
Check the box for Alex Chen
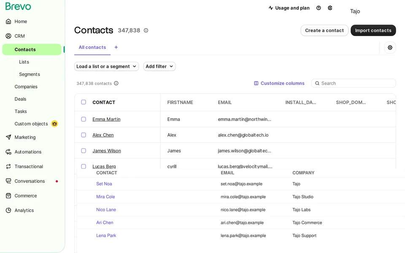84,135
